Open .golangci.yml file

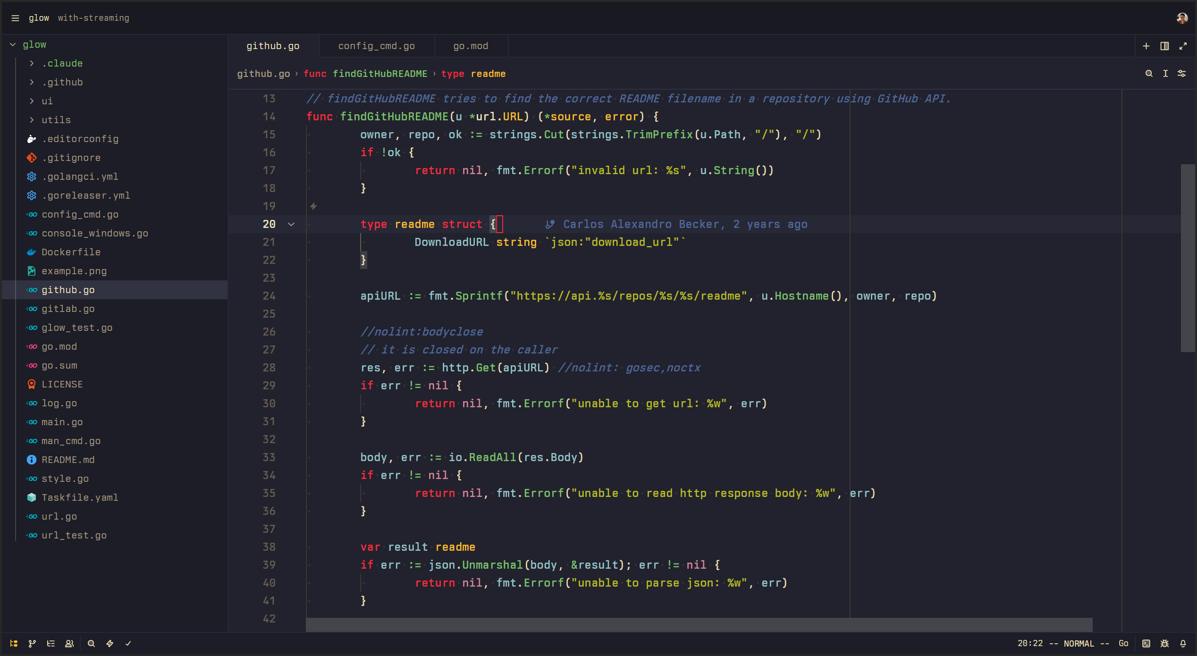pos(116,177)
